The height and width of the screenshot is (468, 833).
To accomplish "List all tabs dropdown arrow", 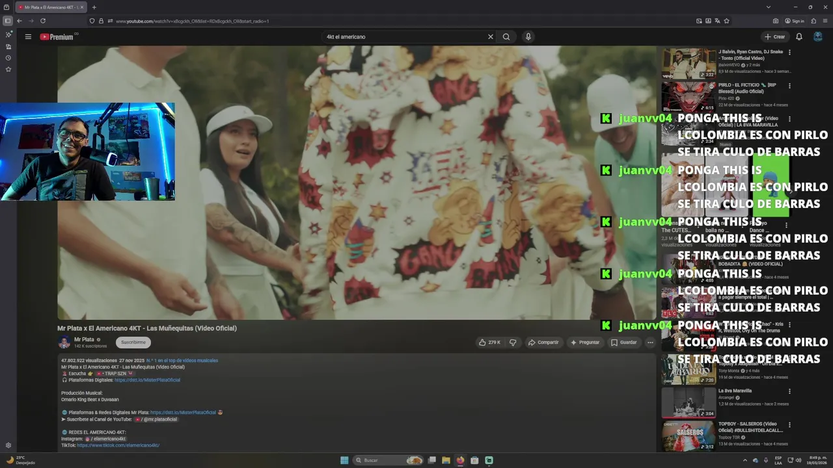I will click(768, 7).
